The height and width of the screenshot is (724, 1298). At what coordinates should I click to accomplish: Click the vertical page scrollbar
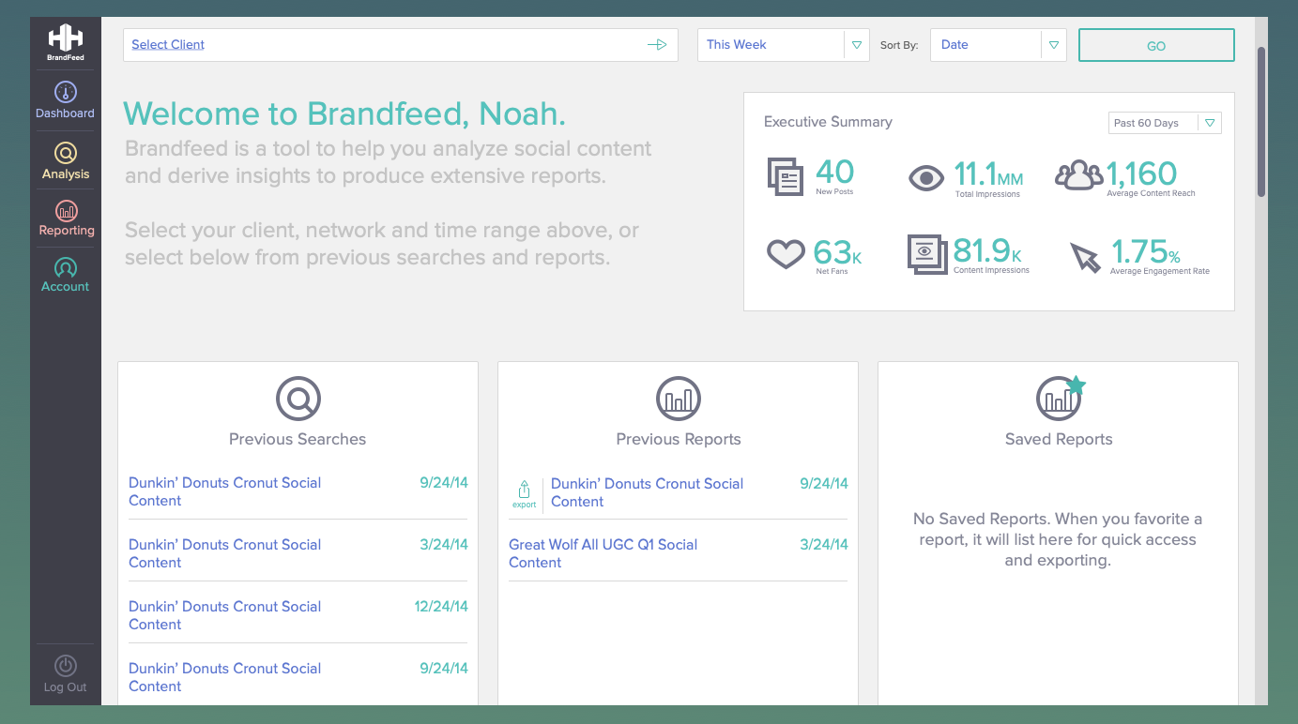1261,122
